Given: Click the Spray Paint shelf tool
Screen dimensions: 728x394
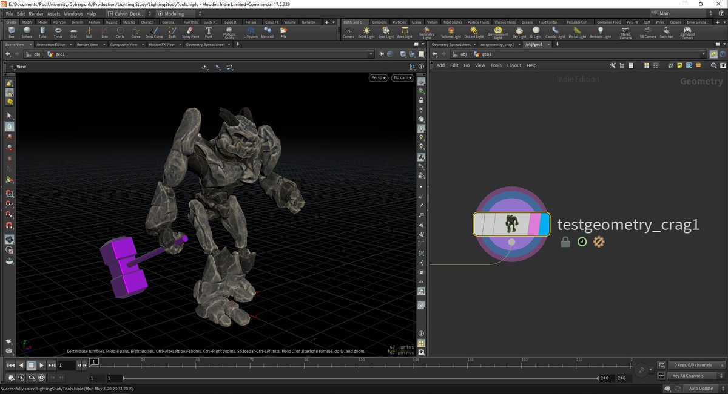Looking at the screenshot, I should (190, 32).
